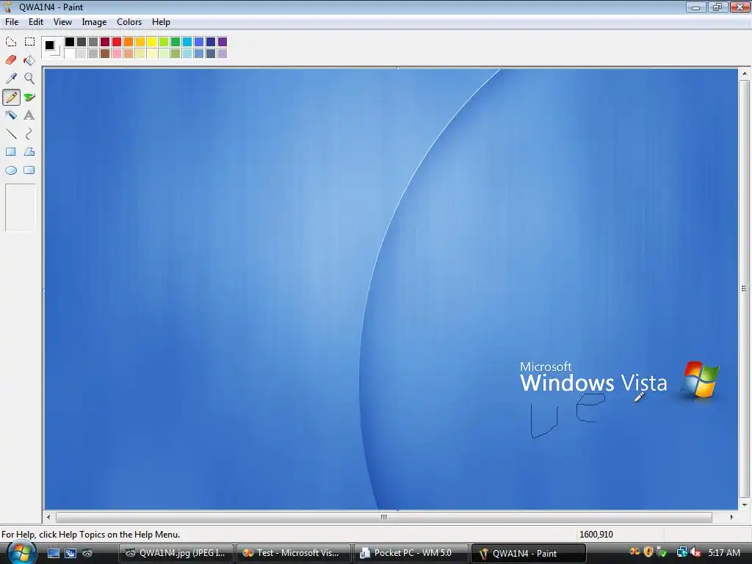Screen dimensions: 752x564
Task: Open the View menu
Action: click(x=62, y=22)
